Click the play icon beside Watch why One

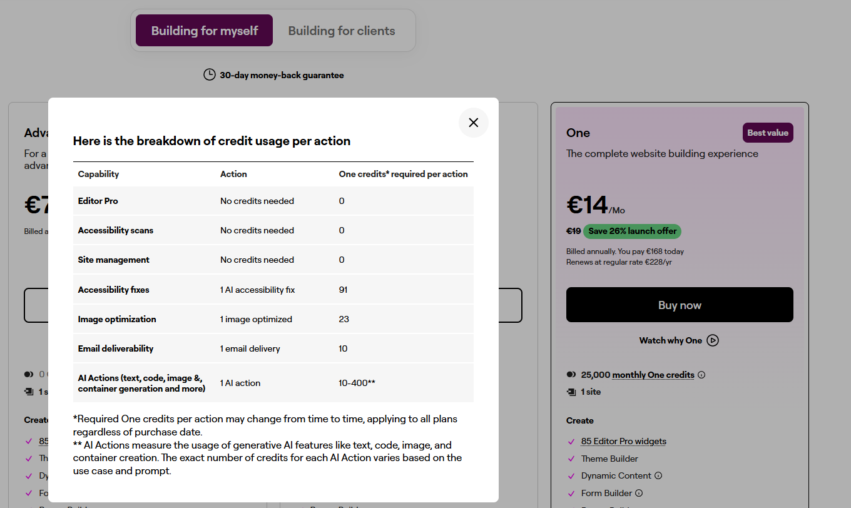(713, 340)
